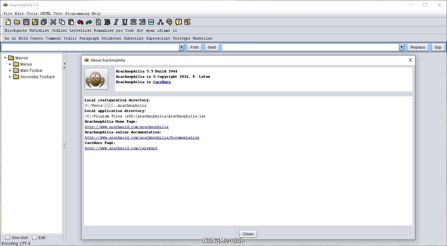Screen dimensions: 447x246
Task: Click the First search button
Action: (x=194, y=47)
